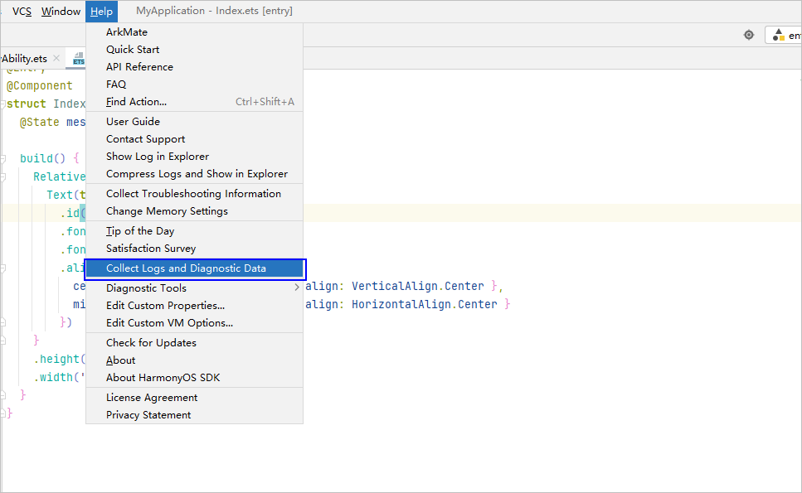The height and width of the screenshot is (493, 802).
Task: Collapse the build() code block in gutter
Action: (x=4, y=157)
